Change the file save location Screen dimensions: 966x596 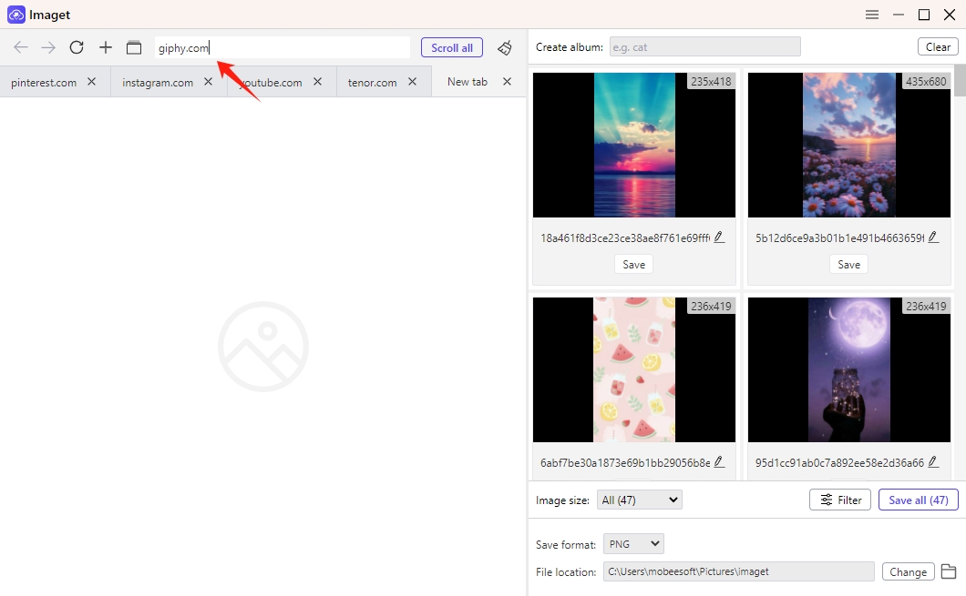pos(908,571)
